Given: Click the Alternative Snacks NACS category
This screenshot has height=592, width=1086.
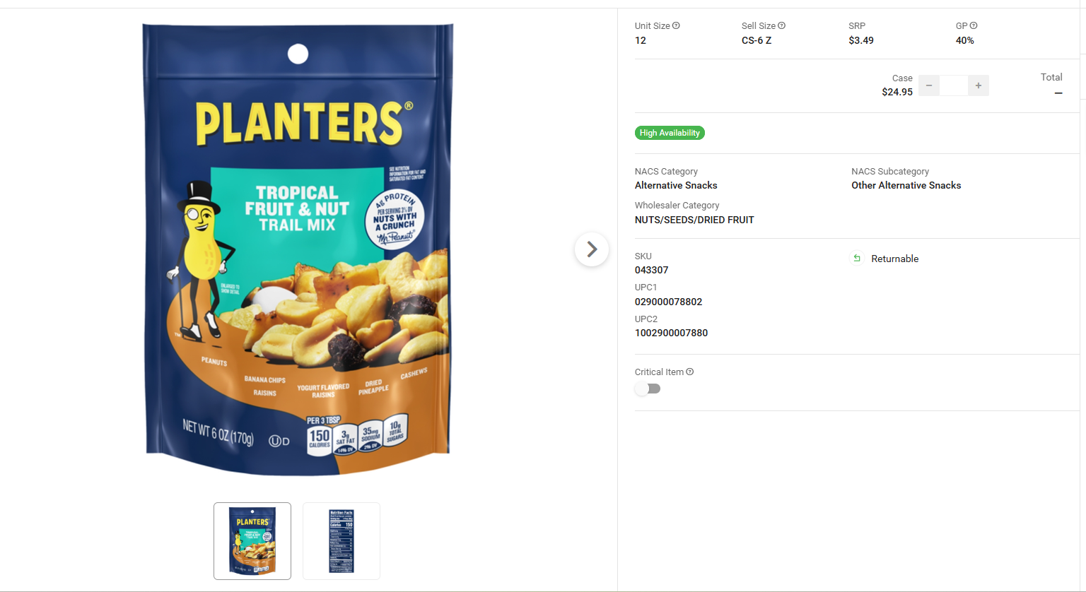Looking at the screenshot, I should point(676,185).
